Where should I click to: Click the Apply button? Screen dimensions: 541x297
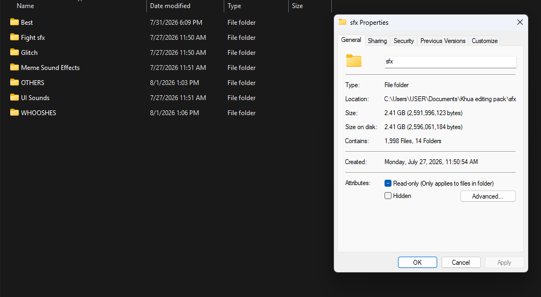(x=504, y=263)
